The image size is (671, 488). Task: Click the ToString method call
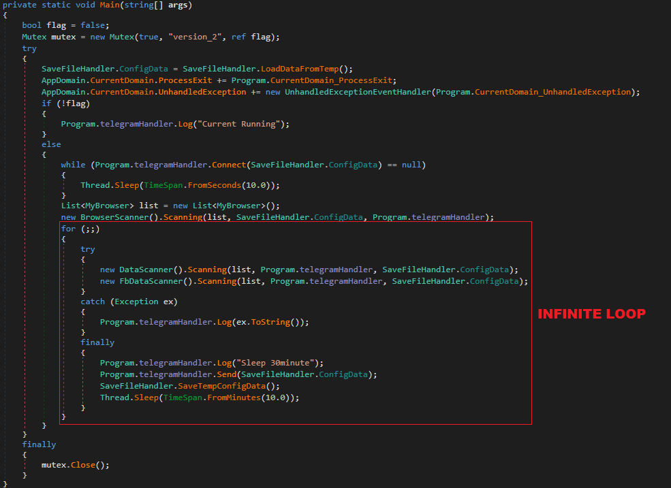[x=270, y=322]
